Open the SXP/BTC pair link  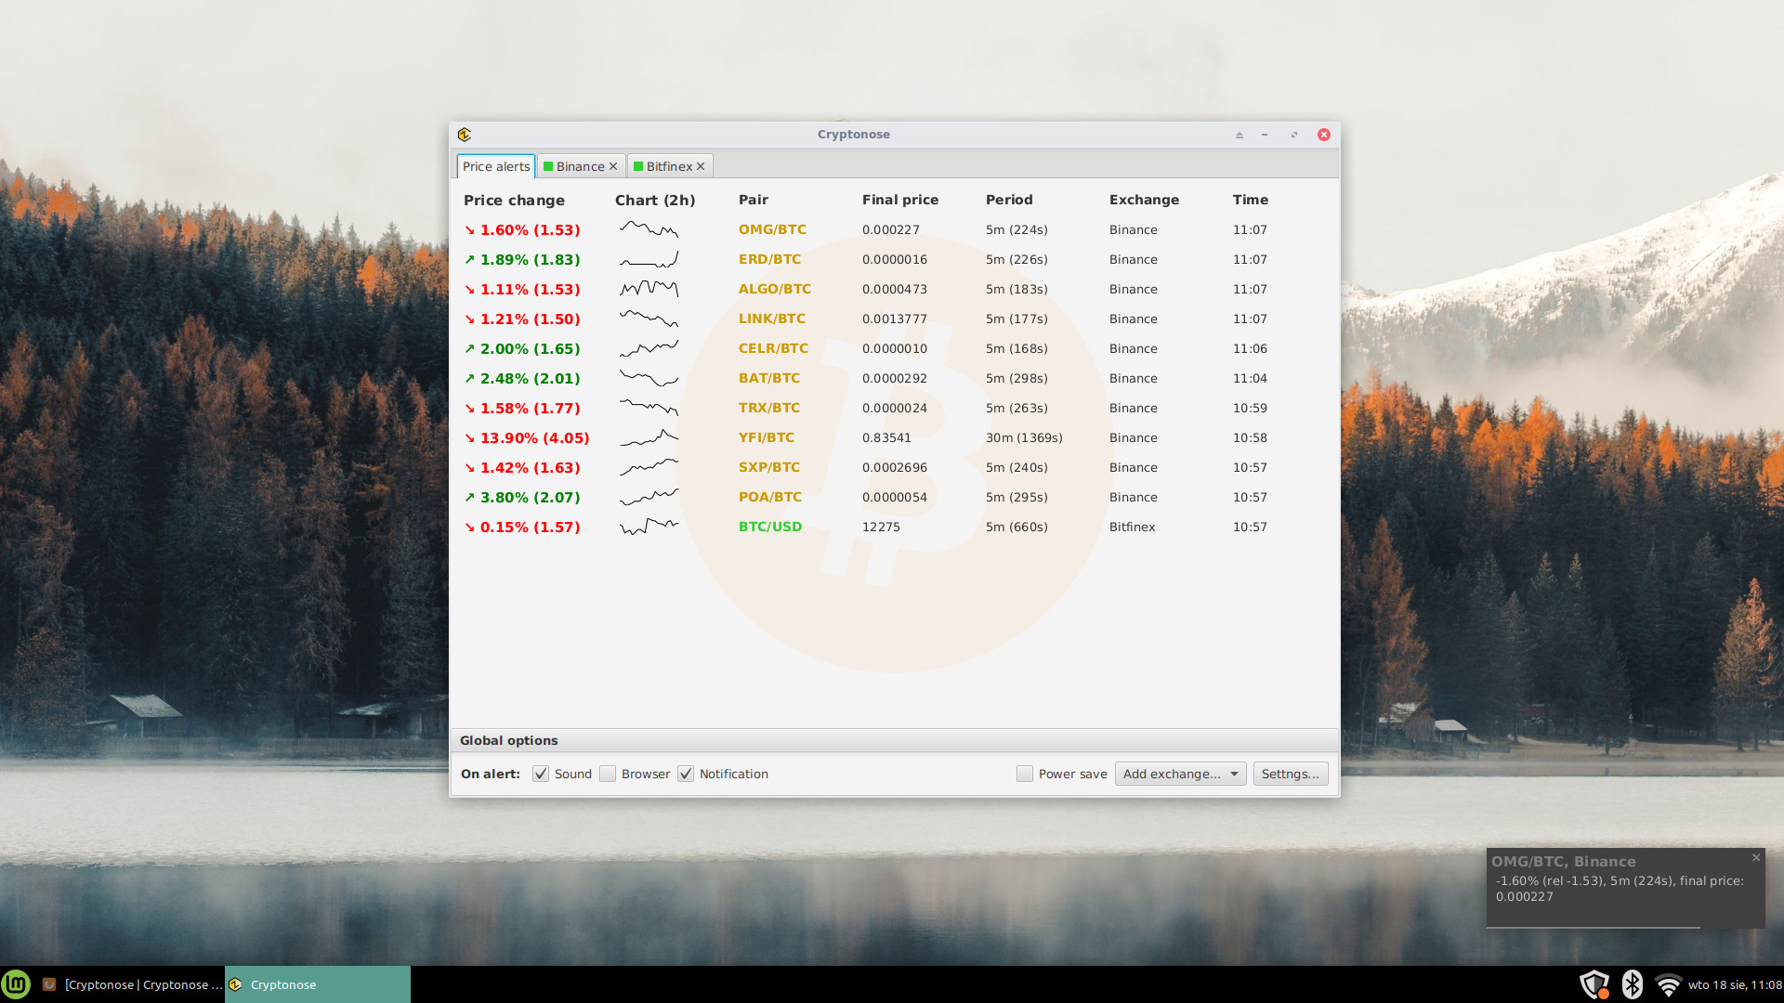[769, 467]
